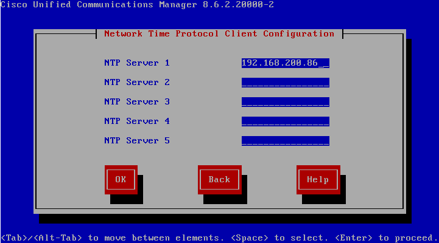Go to previous screen with Back button
The height and width of the screenshot is (243, 439).
(219, 179)
